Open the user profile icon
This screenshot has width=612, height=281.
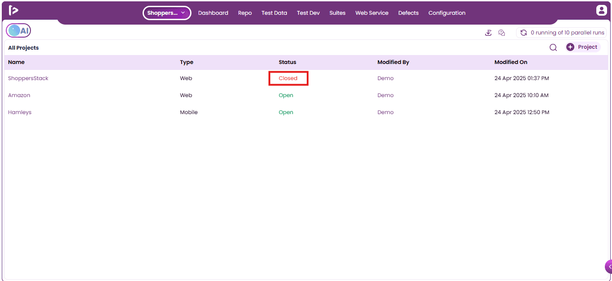coord(601,10)
